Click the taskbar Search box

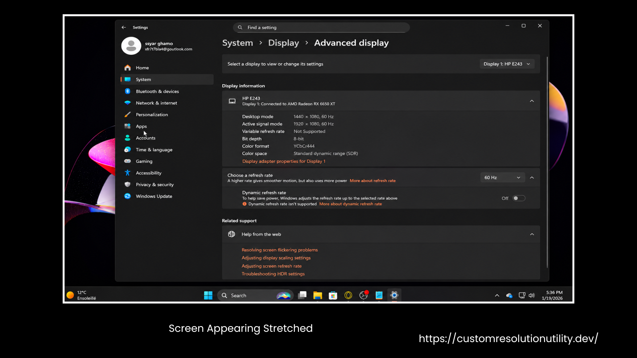[255, 295]
